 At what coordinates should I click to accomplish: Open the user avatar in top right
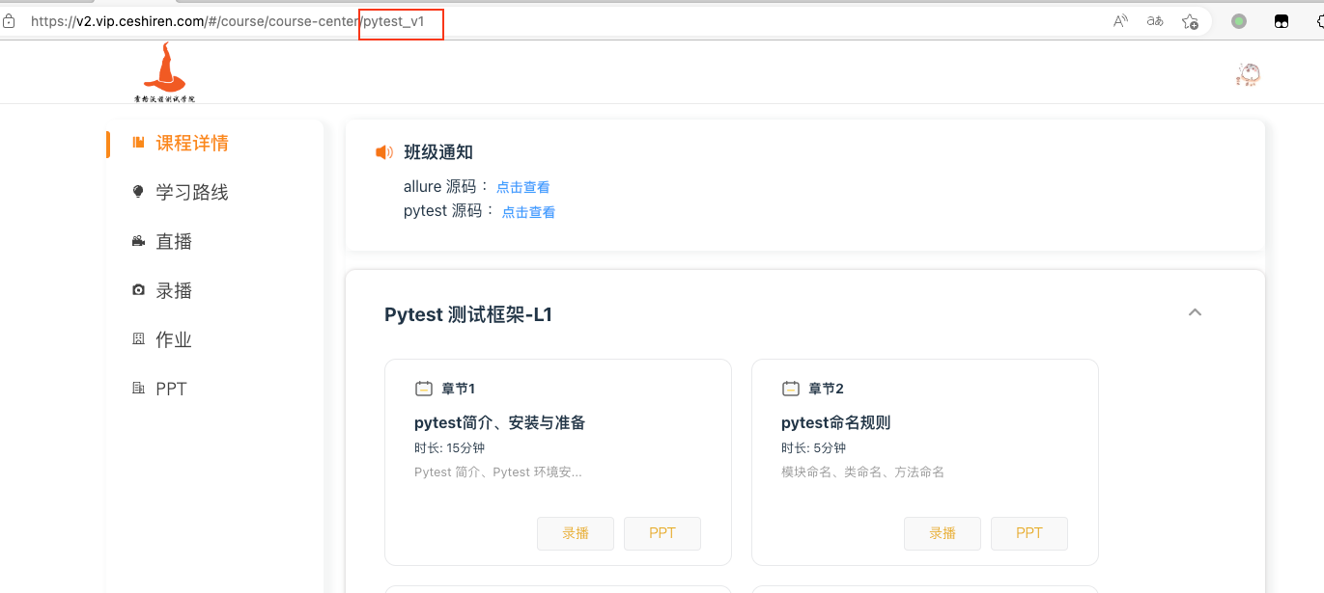point(1248,74)
